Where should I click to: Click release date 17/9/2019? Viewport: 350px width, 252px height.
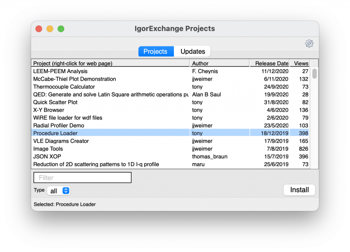(x=276, y=141)
